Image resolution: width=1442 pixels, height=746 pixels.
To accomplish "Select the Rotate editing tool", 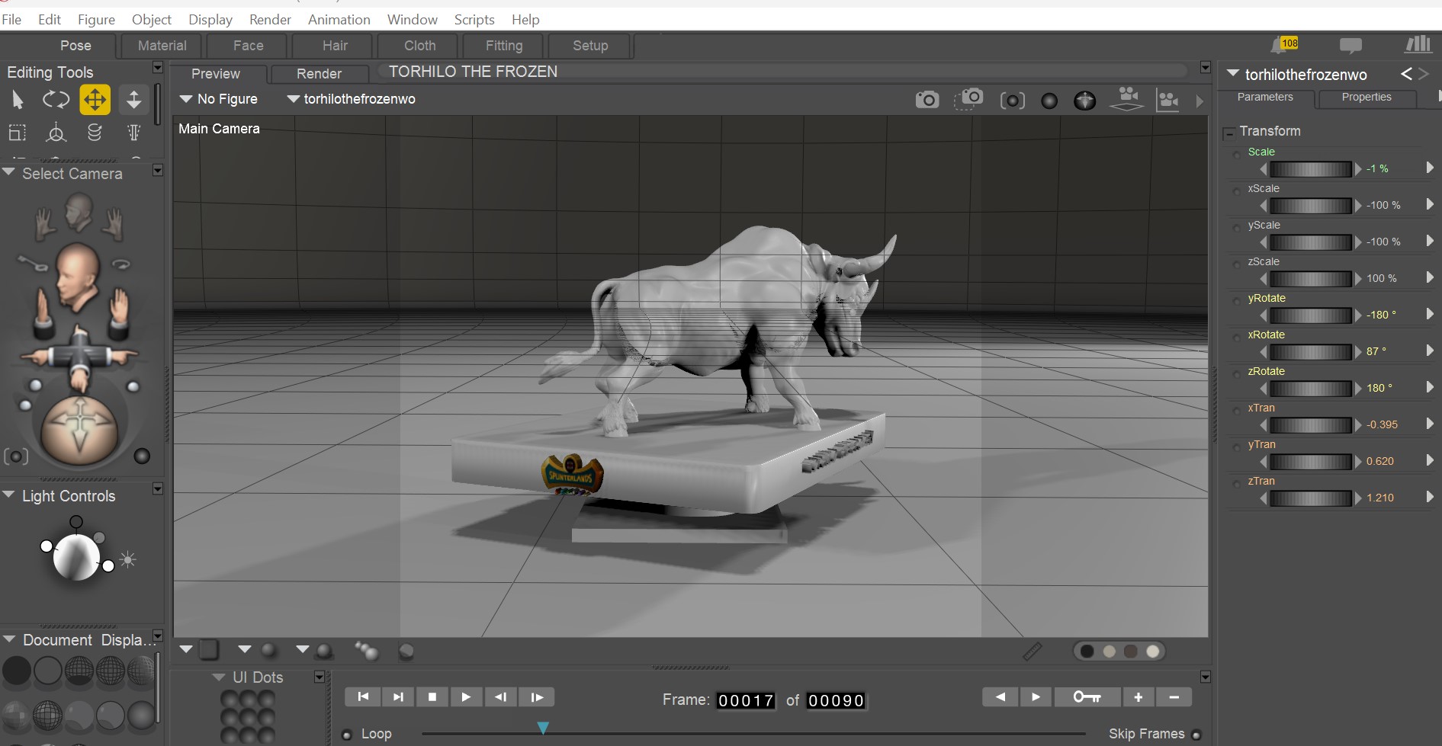I will click(x=56, y=100).
